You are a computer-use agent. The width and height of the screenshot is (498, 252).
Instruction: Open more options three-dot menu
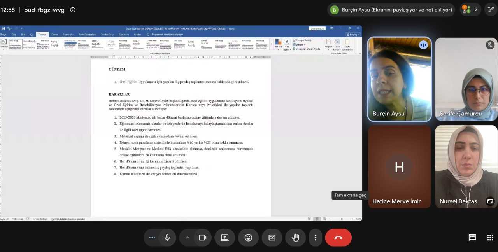coord(316,238)
